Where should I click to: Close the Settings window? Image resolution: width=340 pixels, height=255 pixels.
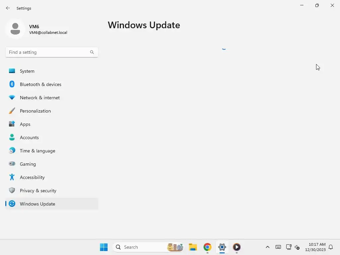332,5
